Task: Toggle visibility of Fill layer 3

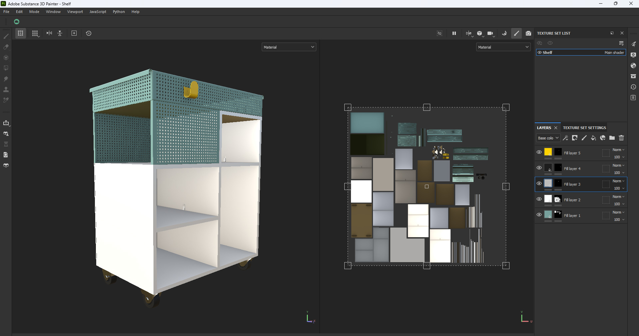Action: 539,183
